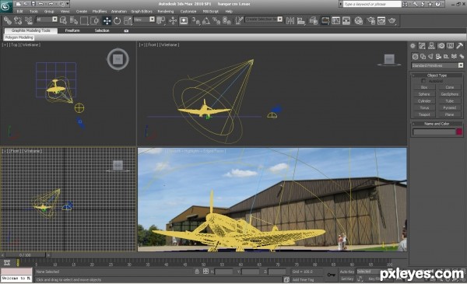The image size is (467, 284).
Task: Open the Edit menu
Action: coord(19,12)
